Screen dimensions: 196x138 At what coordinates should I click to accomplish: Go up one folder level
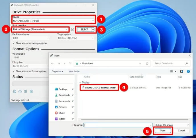[70, 63]
